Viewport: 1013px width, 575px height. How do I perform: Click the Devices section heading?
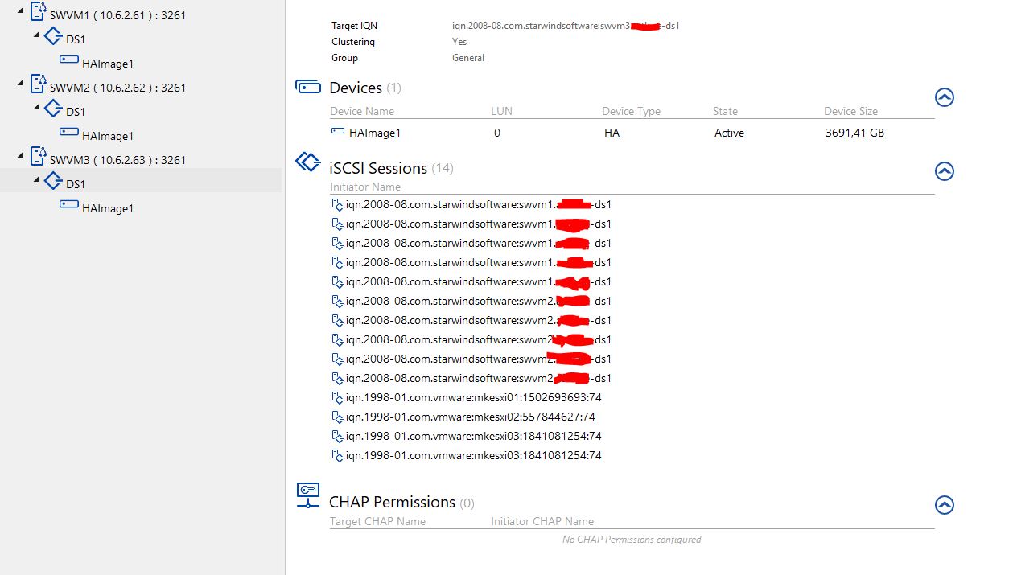356,88
